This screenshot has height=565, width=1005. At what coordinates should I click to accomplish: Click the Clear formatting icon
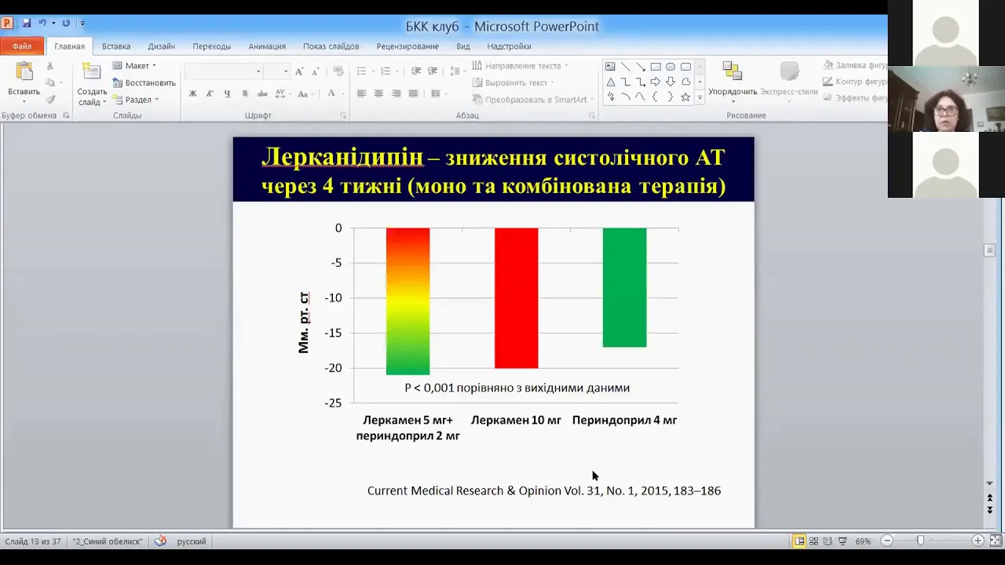(338, 71)
